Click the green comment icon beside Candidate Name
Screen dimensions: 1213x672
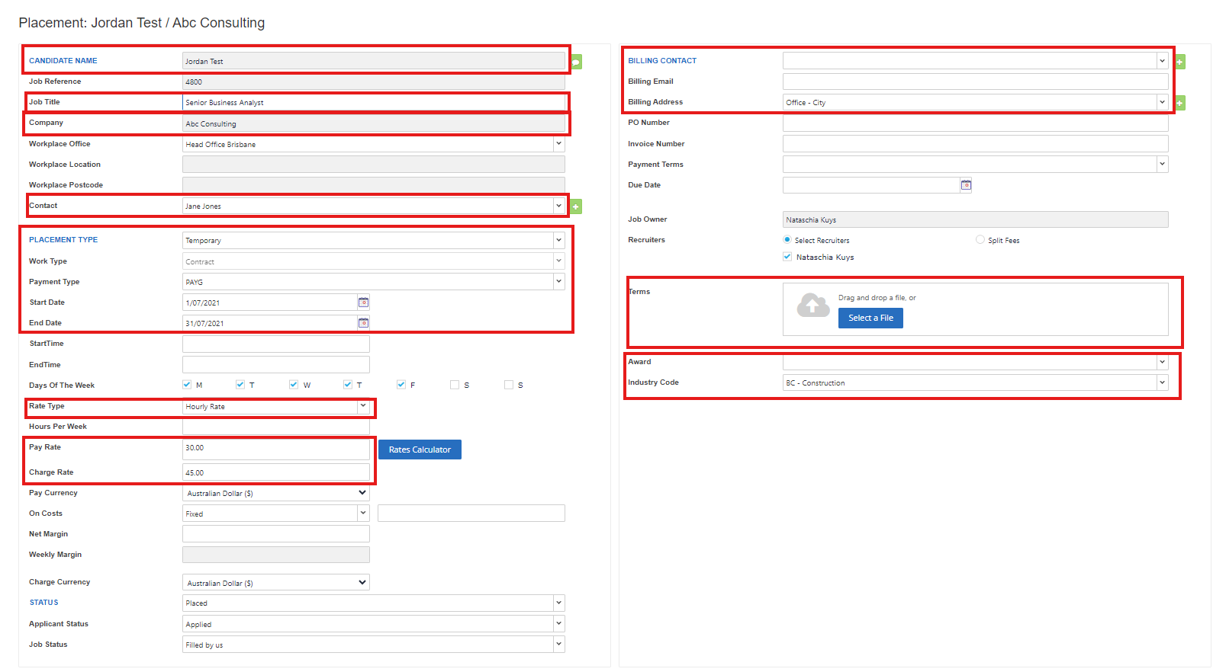pos(577,62)
